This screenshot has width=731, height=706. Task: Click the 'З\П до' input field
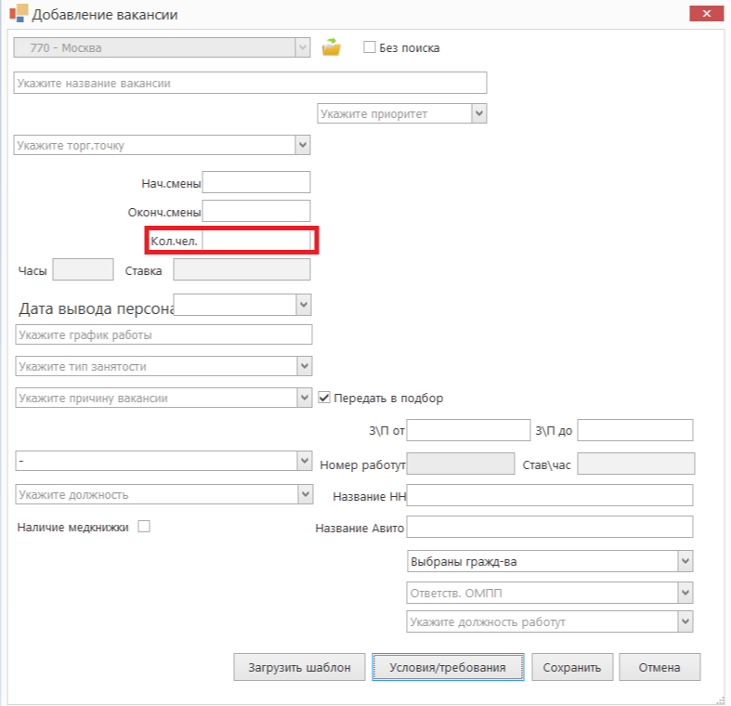point(635,430)
